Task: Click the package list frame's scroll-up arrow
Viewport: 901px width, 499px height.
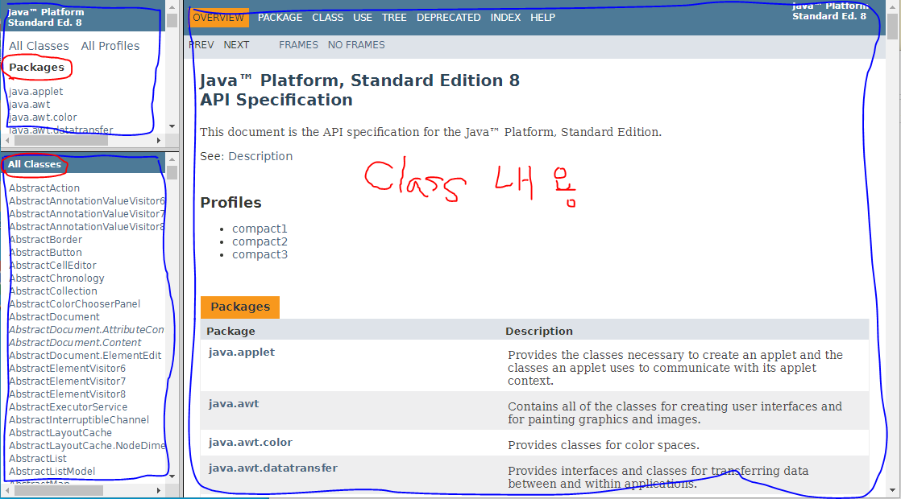Action: 172,6
